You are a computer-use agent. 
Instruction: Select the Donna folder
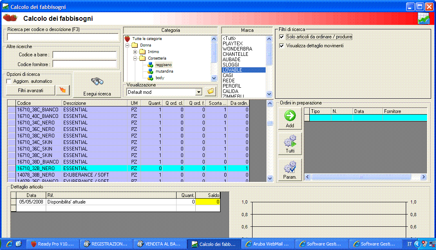pos(145,45)
